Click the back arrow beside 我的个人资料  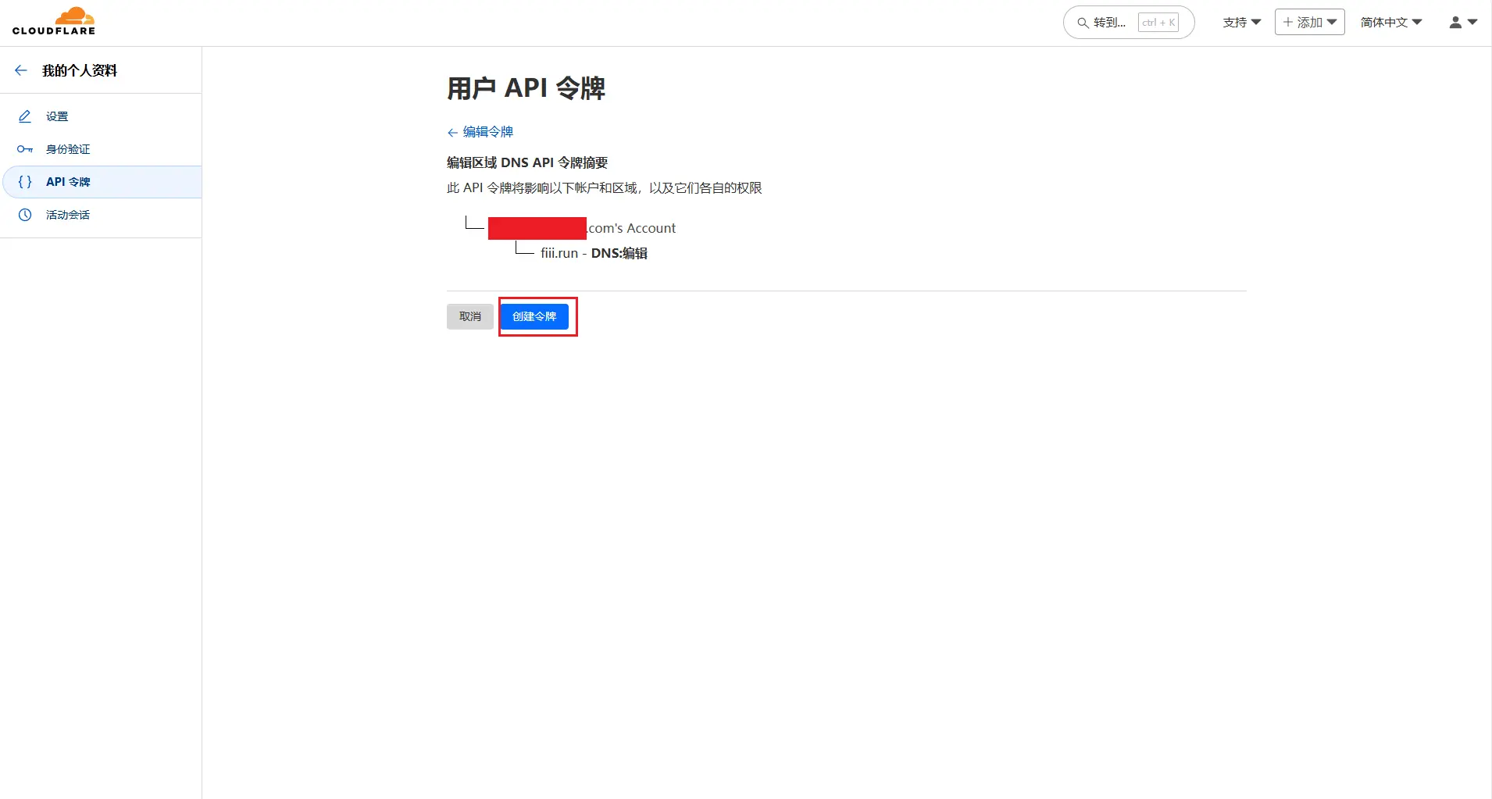(21, 70)
